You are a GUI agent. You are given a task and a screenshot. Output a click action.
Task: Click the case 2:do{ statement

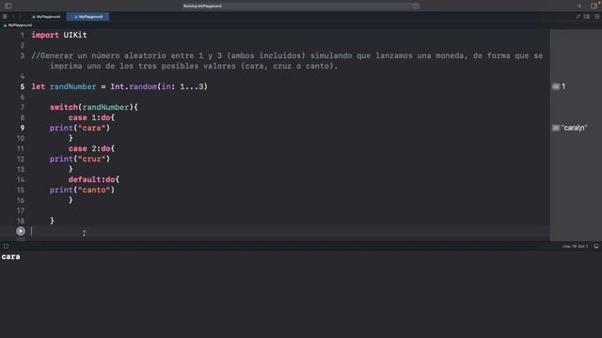[x=91, y=148]
